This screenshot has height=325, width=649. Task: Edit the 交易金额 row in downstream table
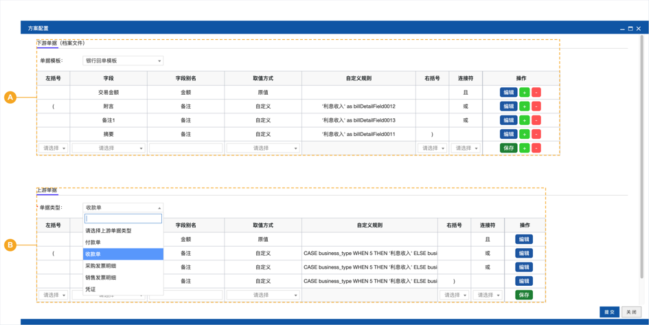tap(509, 92)
